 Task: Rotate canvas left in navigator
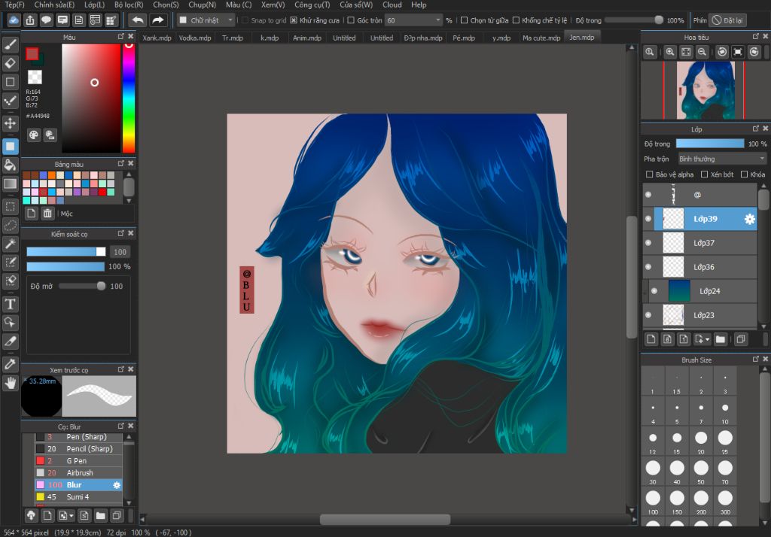pos(722,52)
